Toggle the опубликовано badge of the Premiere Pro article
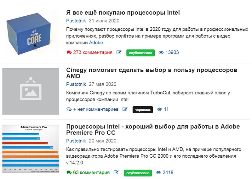 tap(138, 173)
